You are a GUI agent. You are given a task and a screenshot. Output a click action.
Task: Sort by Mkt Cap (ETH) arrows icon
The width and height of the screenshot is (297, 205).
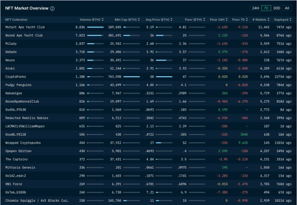(139, 19)
